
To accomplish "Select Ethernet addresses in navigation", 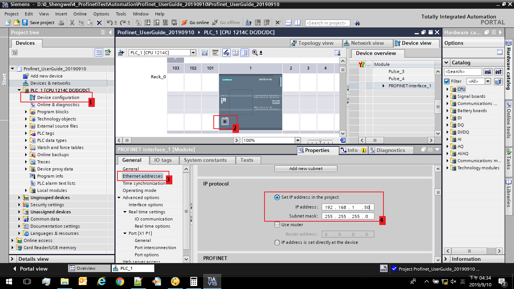I will click(x=142, y=176).
